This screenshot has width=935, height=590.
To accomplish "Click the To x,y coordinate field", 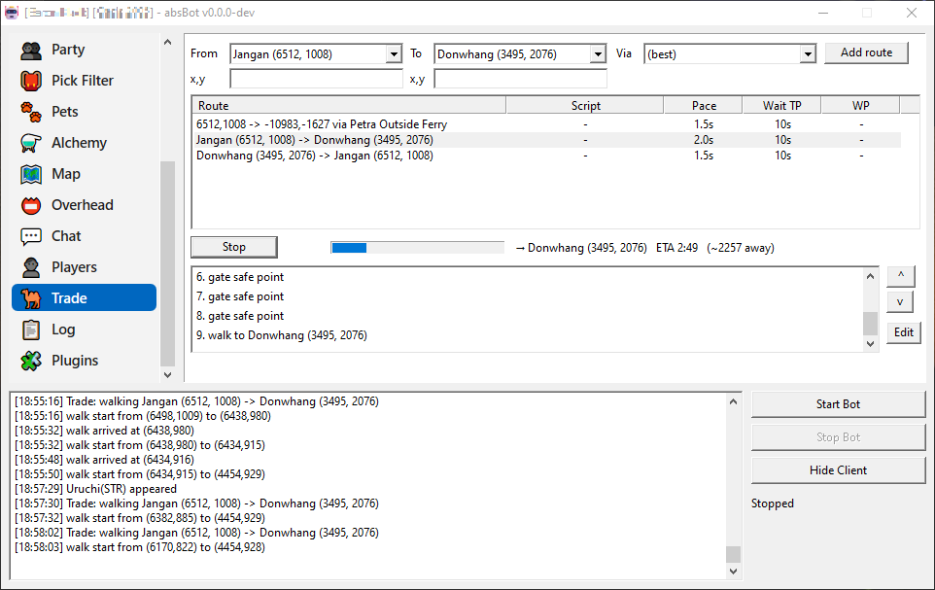I will (521, 79).
